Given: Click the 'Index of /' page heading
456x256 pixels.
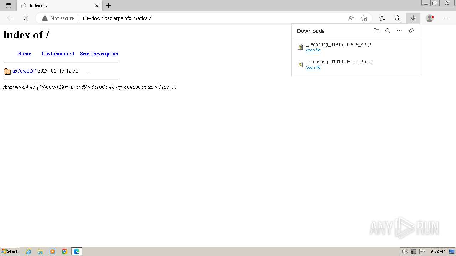Looking at the screenshot, I should 26,34.
